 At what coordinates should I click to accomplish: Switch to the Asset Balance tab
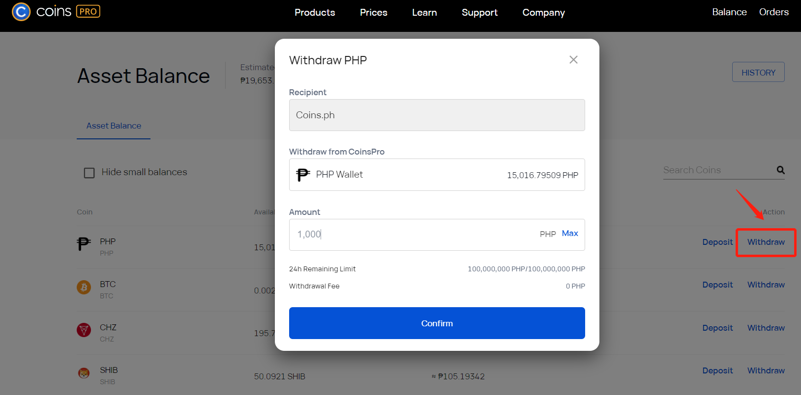pos(113,126)
